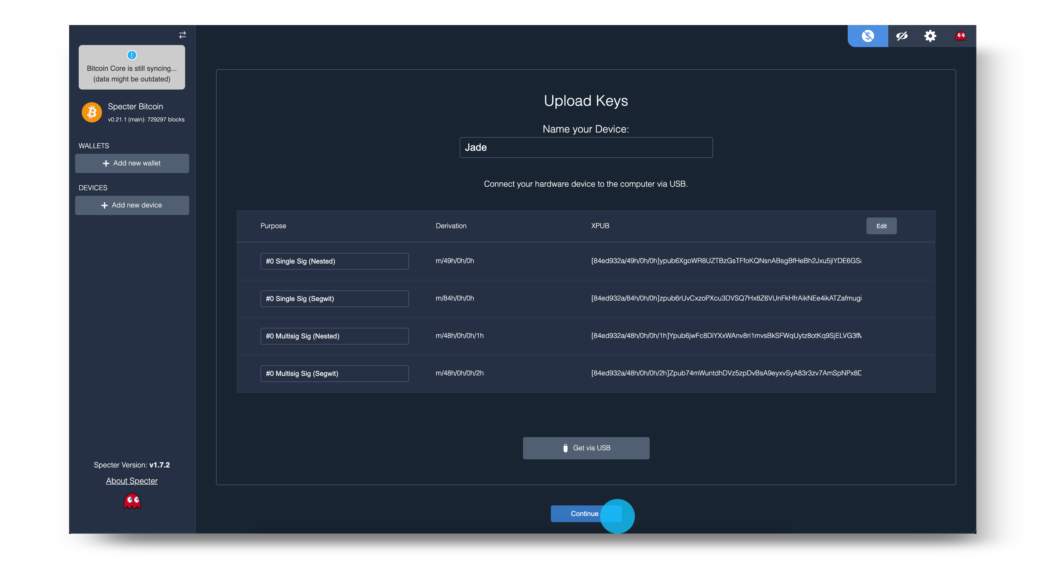Toggle the hide-sensitive-info crossed eye icon
Image resolution: width=1043 pixels, height=561 pixels.
[902, 36]
